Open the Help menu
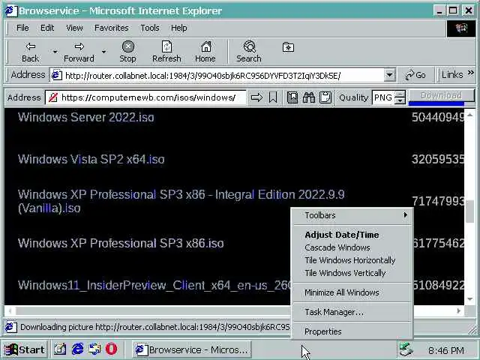 (x=178, y=28)
